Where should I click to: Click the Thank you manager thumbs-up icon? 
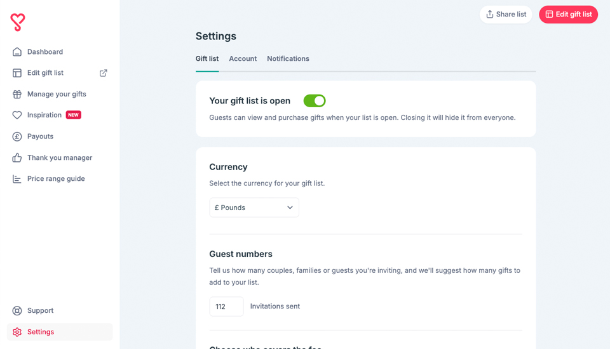17,157
